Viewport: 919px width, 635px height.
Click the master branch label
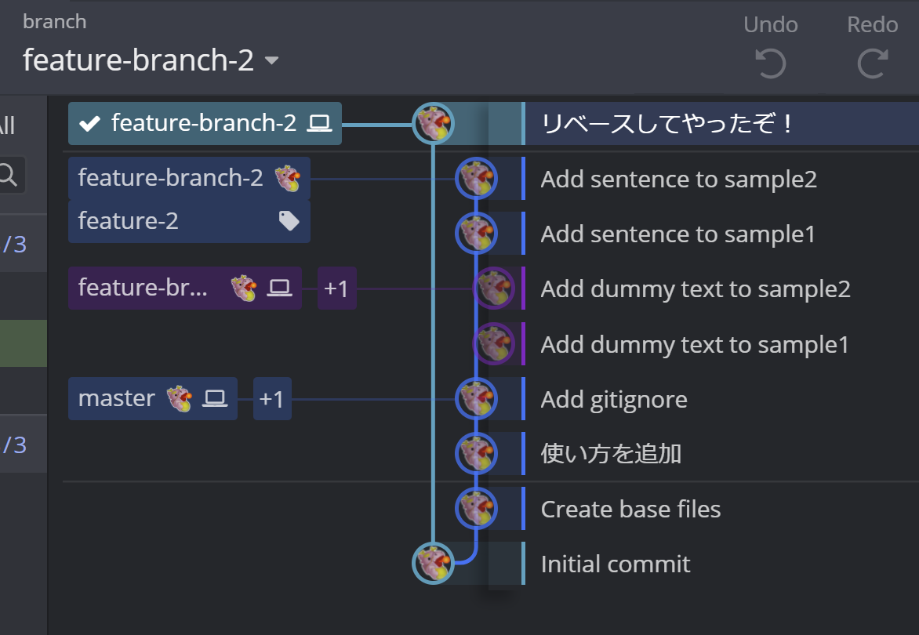point(117,399)
